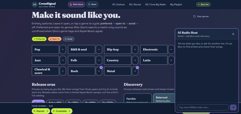Viewport: 241px width, 114px height.
Task: Expand the Hip-hop subgenre chevron
Action: [135, 50]
